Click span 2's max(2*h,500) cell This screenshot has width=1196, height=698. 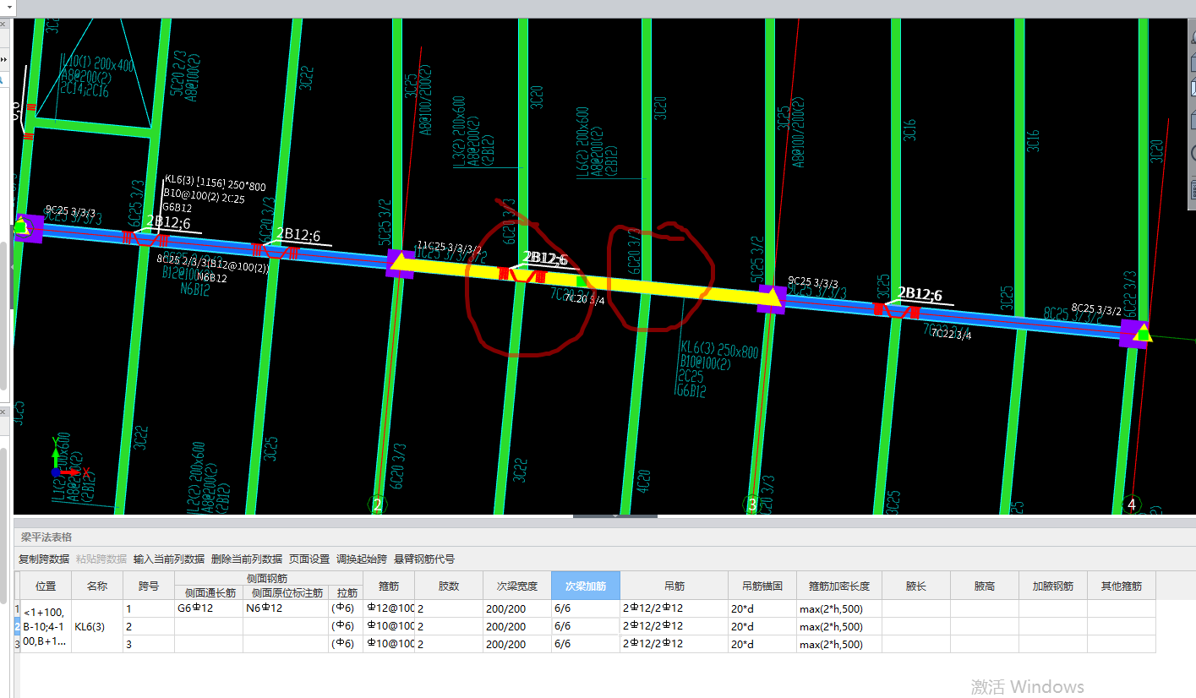(839, 626)
